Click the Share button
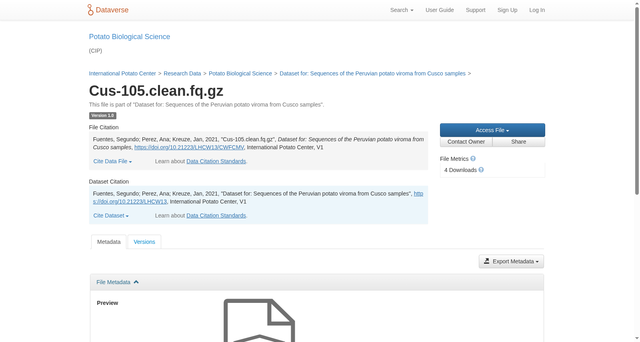 pyautogui.click(x=519, y=142)
